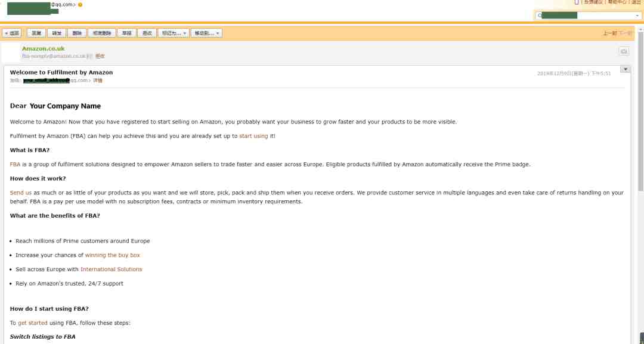Image resolution: width=644 pixels, height=344 pixels.
Task: Click bullet 'Reach millions of Prime customers around Europe'
Action: click(82, 241)
